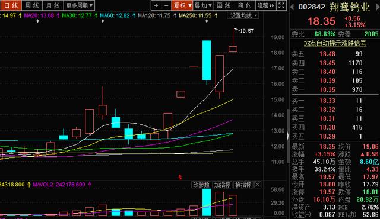Screen dimensions: 380x219
Task: Switch to 月线 monthly chart tab
Action: click(53, 5)
